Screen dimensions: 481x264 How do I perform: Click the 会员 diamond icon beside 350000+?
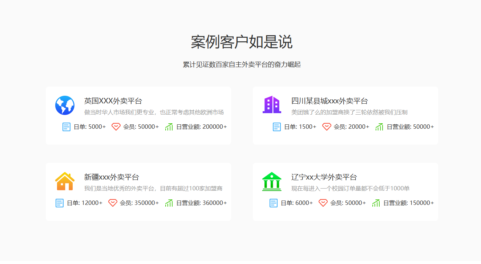tap(113, 203)
